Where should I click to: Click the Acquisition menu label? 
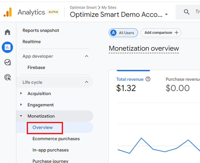pyautogui.click(x=39, y=94)
